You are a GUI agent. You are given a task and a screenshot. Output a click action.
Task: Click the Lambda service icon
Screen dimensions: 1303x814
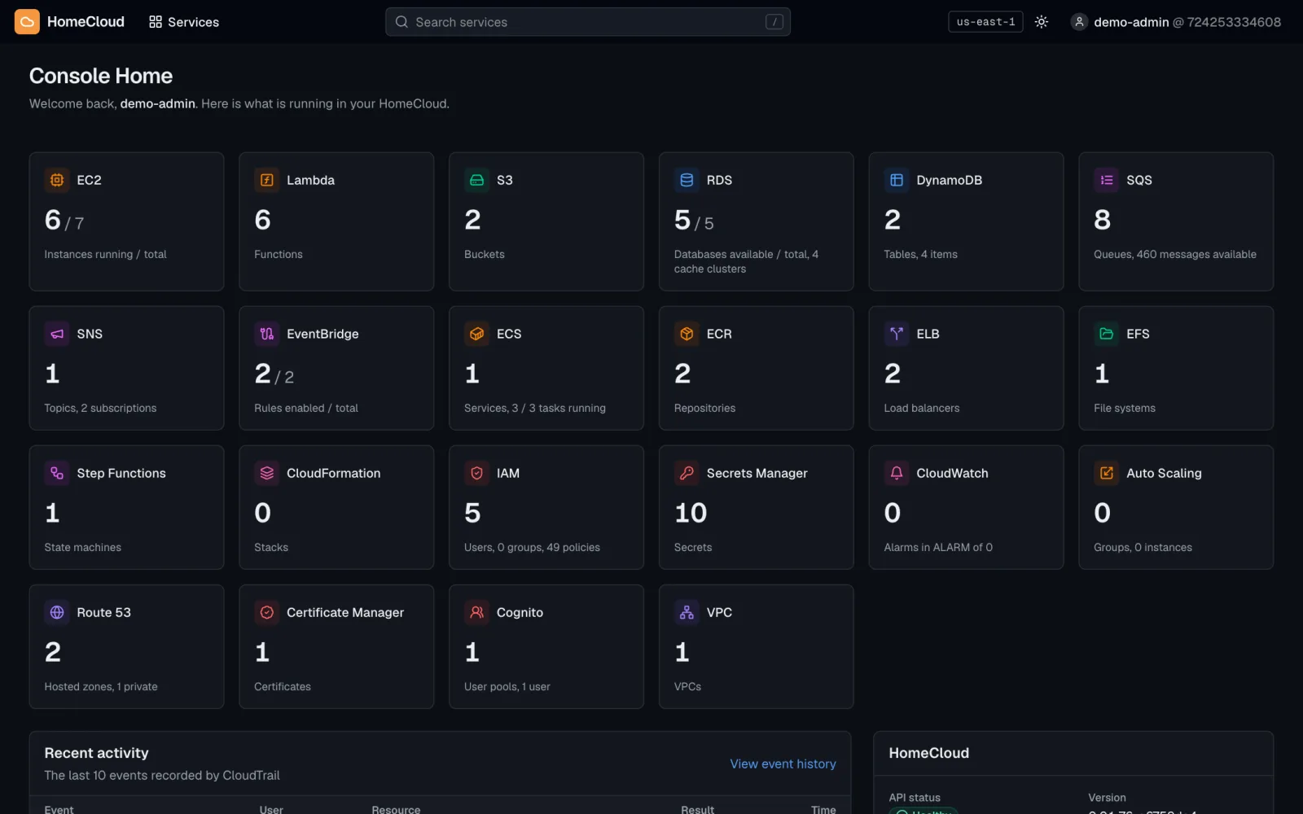pos(267,180)
